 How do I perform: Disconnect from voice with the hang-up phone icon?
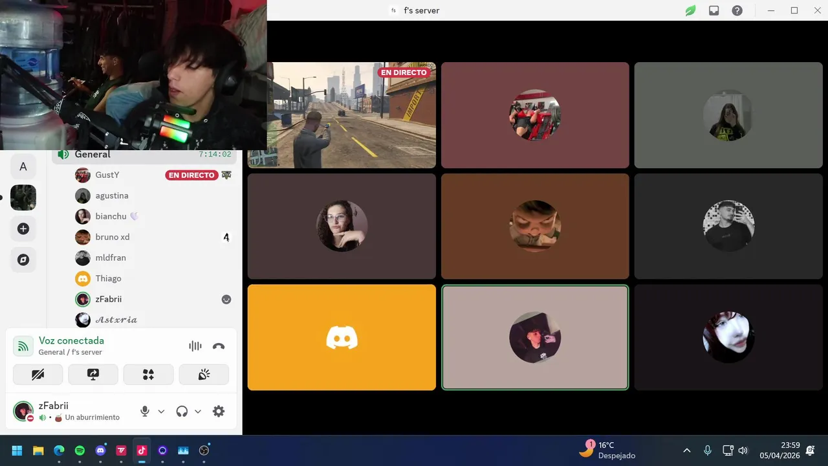pos(219,346)
